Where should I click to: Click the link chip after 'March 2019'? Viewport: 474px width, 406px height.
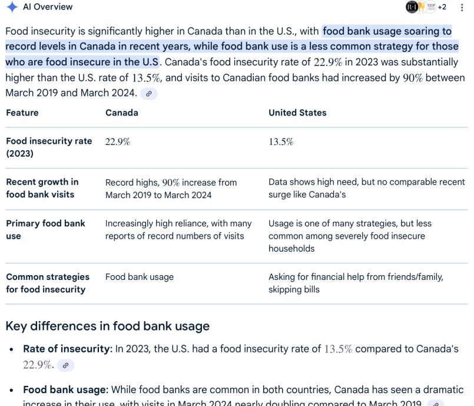click(x=435, y=403)
